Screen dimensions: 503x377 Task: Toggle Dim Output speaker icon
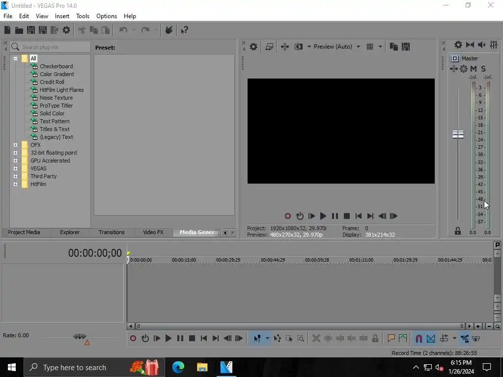pos(482,45)
